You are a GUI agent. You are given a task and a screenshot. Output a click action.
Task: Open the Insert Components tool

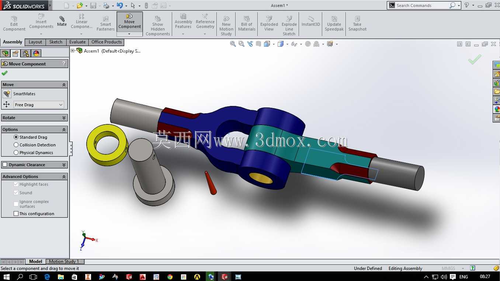(x=41, y=21)
